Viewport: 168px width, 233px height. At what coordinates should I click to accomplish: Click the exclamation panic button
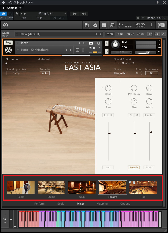coord(151,25)
